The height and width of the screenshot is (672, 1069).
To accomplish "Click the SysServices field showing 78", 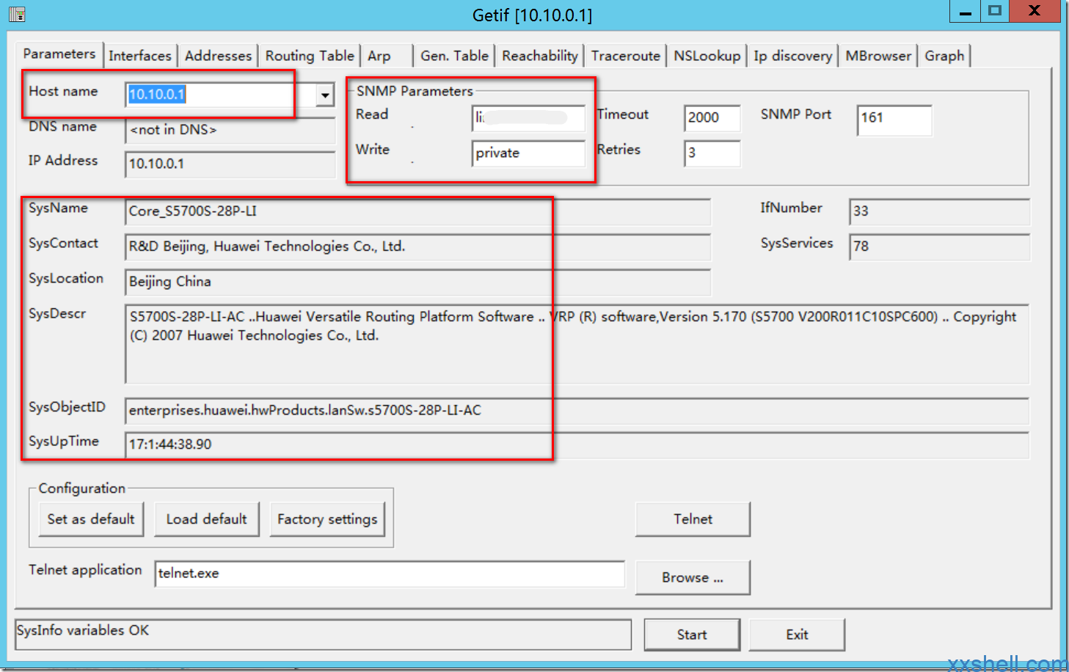I will coord(939,246).
